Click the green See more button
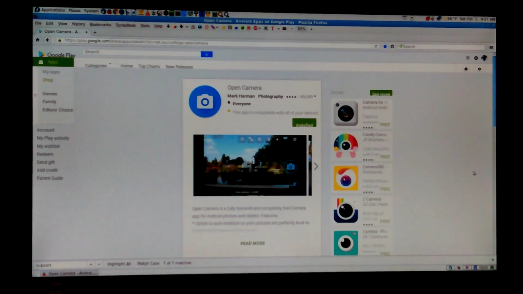This screenshot has height=294, width=523. (381, 93)
